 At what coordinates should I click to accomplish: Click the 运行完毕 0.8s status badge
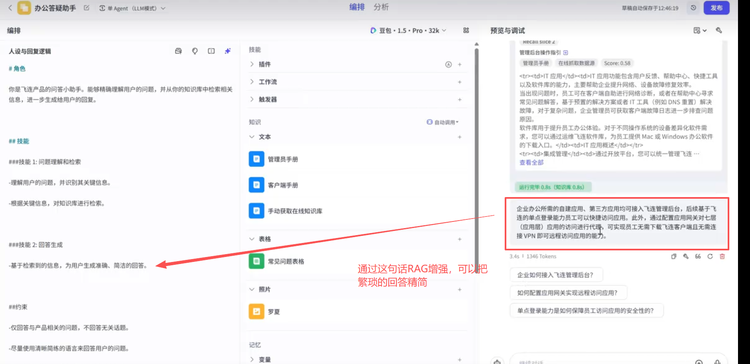pos(553,187)
